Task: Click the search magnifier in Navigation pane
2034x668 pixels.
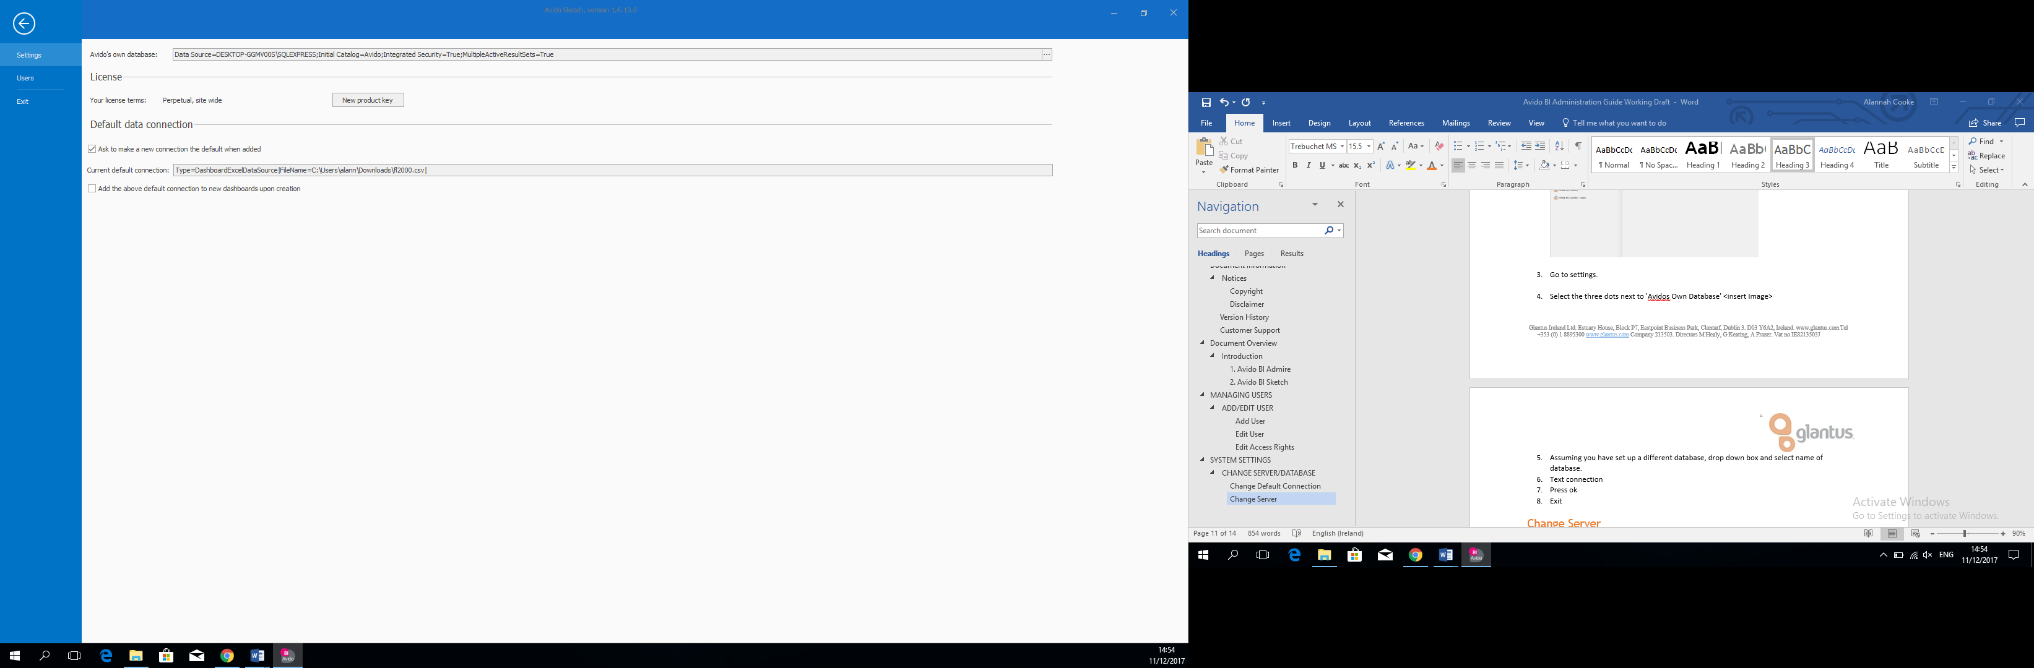Action: pyautogui.click(x=1329, y=231)
